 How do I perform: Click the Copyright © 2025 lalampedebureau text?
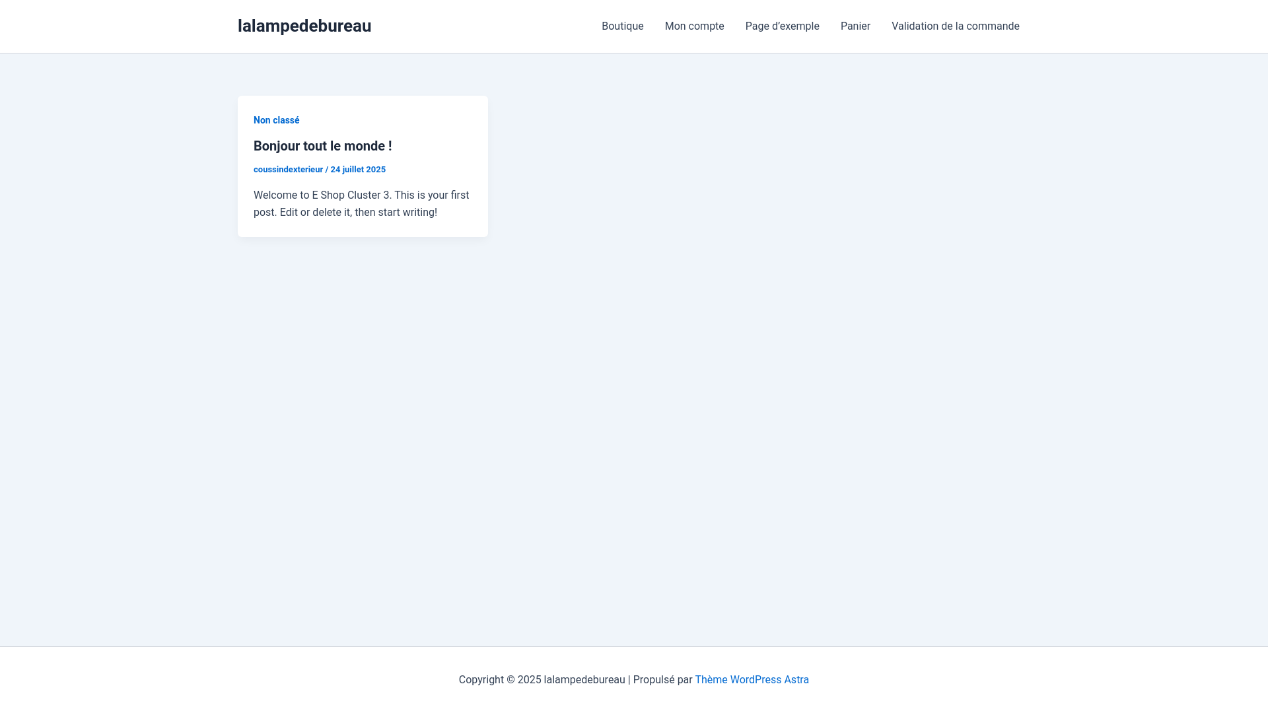pyautogui.click(x=542, y=679)
